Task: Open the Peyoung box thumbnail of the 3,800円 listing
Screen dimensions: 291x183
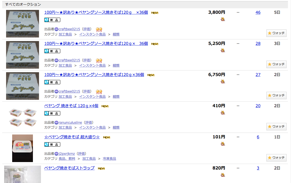Action: tap(22, 24)
